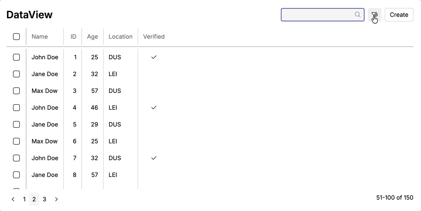Sort by the Name column header
The height and width of the screenshot is (211, 421).
(40, 37)
